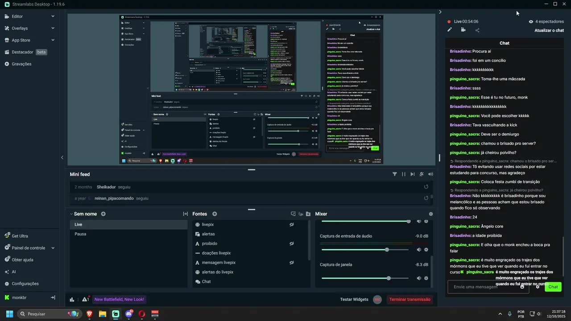Select the Pausa scene
Viewport: 571px width, 321px height.
(x=128, y=234)
